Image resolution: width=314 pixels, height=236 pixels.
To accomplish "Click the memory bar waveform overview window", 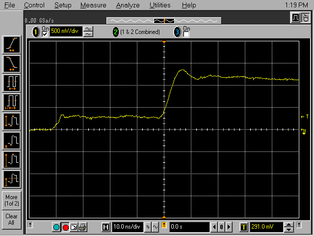I will 164,21.
